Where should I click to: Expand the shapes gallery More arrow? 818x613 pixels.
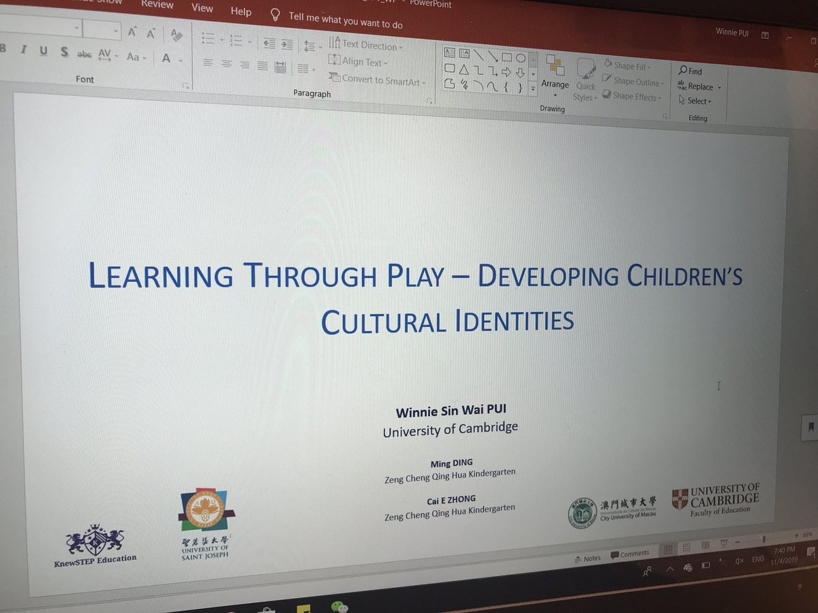coord(533,89)
